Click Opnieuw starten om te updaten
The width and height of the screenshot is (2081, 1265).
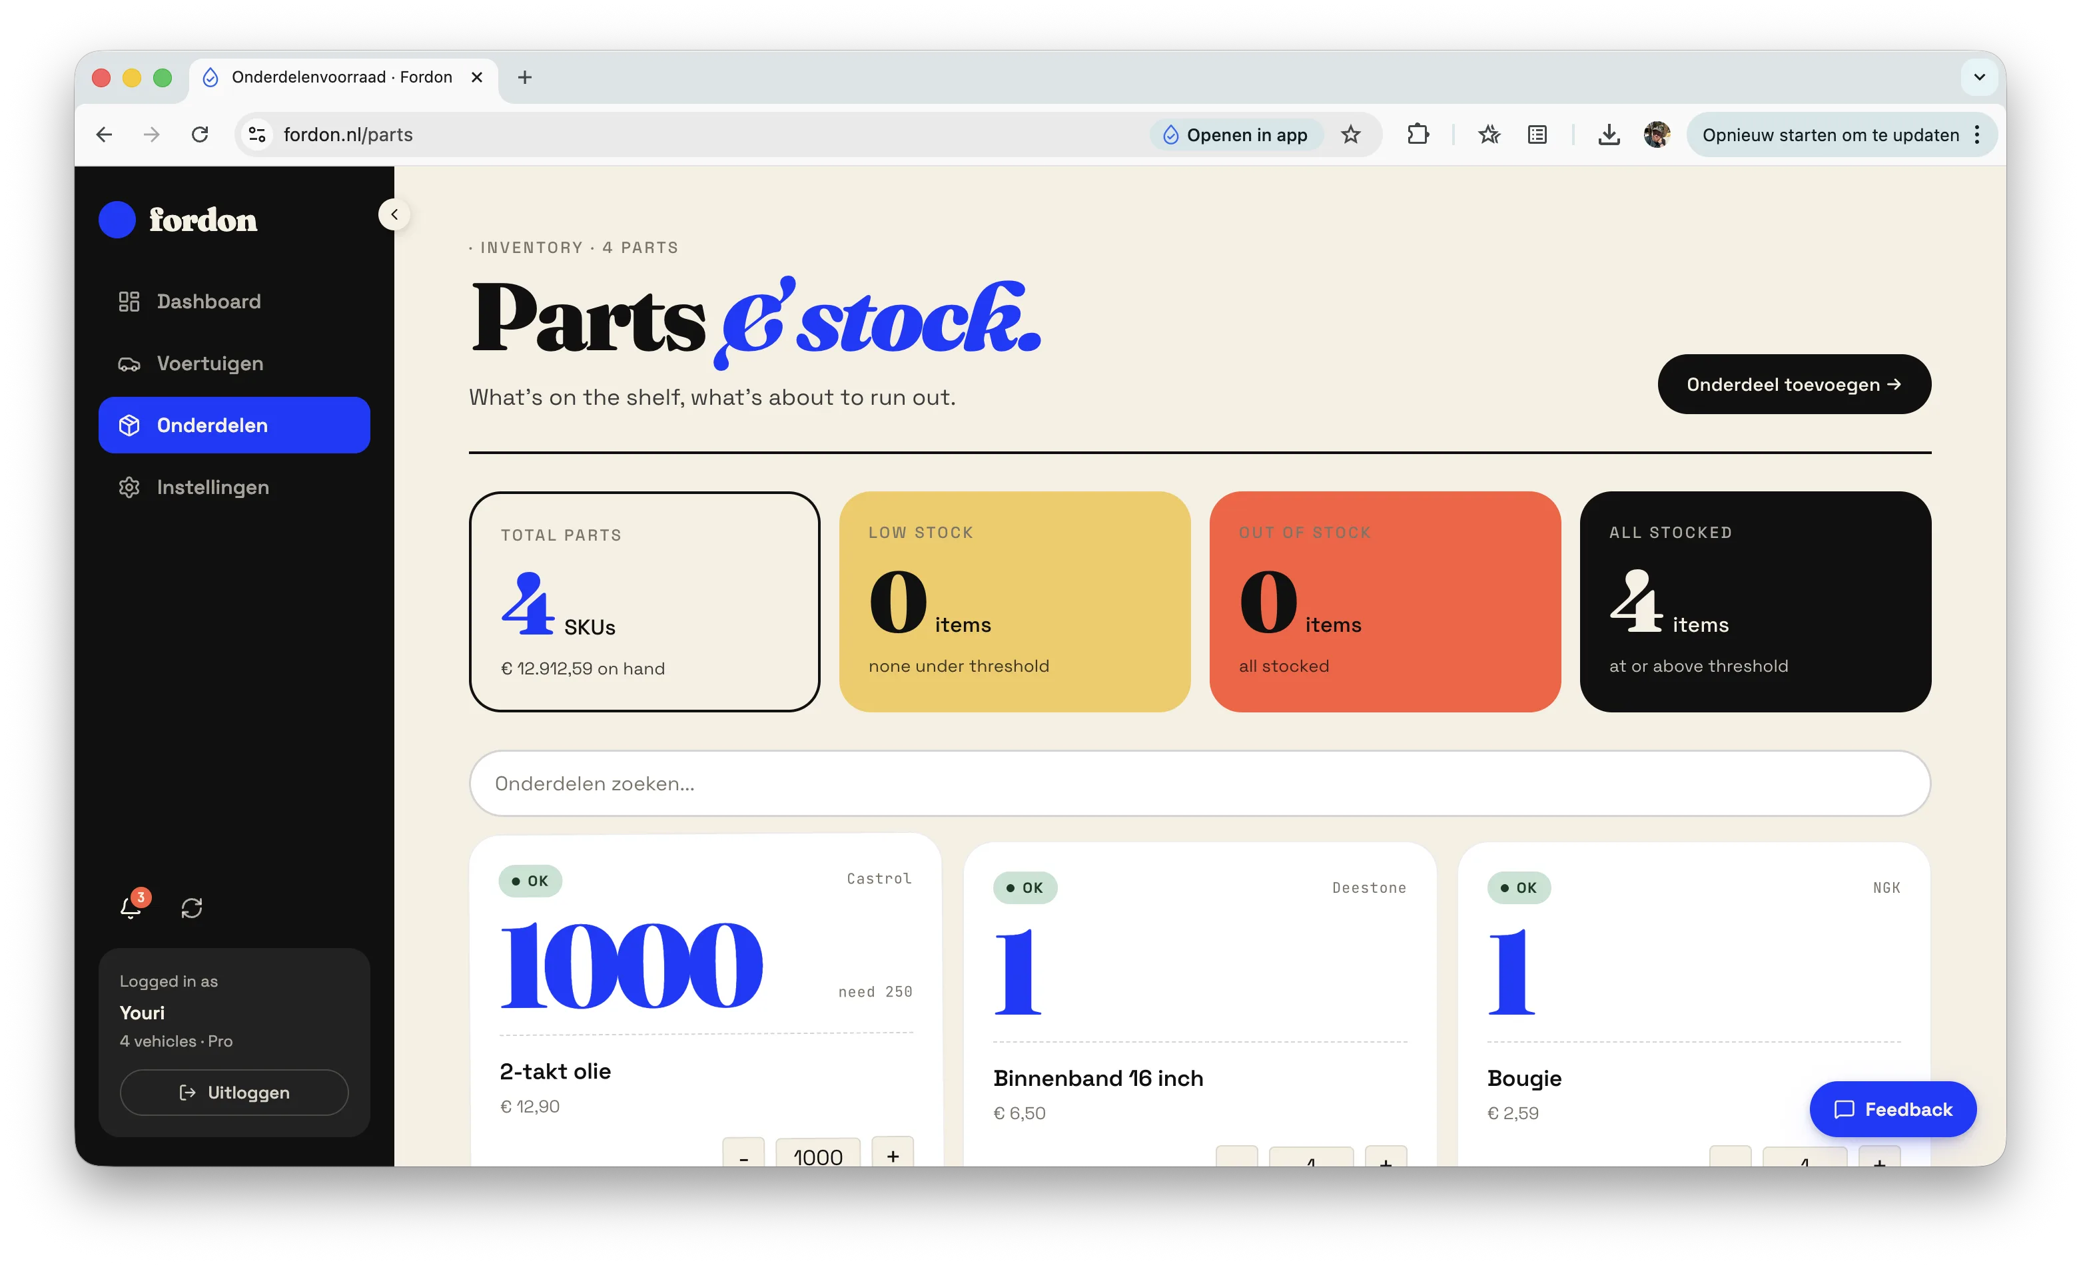point(1830,134)
